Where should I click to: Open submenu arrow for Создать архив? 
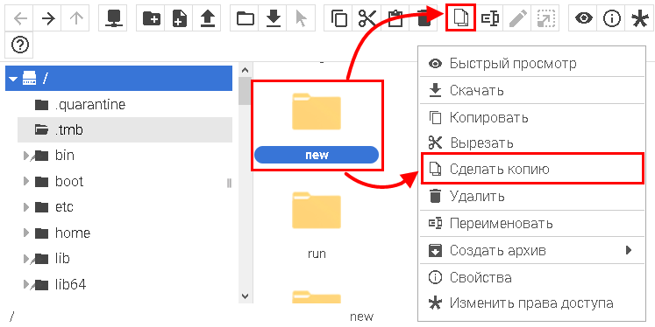point(629,250)
